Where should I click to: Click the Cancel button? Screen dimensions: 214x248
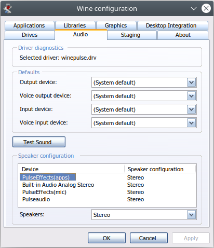coord(149,238)
